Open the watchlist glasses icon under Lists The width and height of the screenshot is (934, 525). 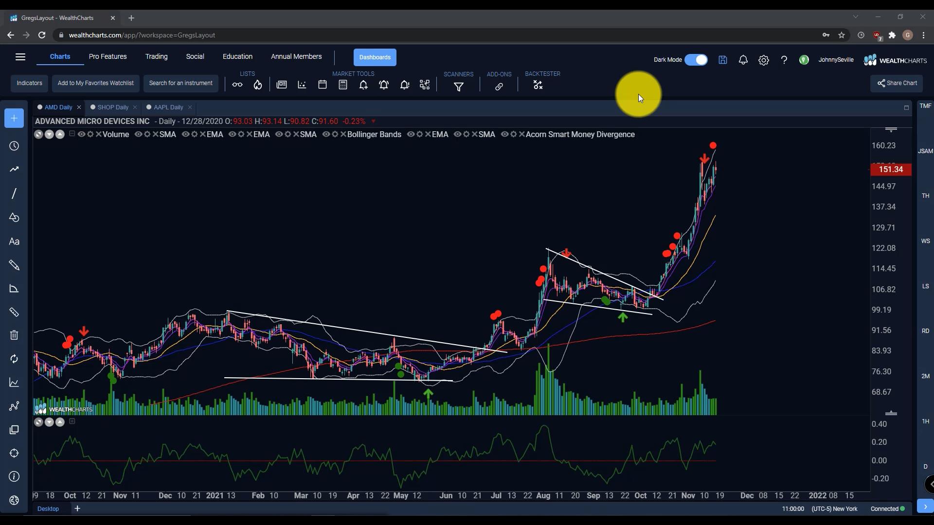237,85
